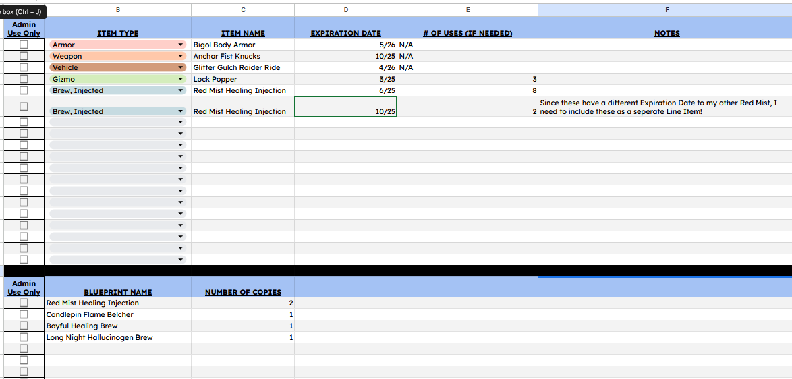Open the first empty item type dropdown
This screenshot has width=792, height=379.
coord(180,122)
